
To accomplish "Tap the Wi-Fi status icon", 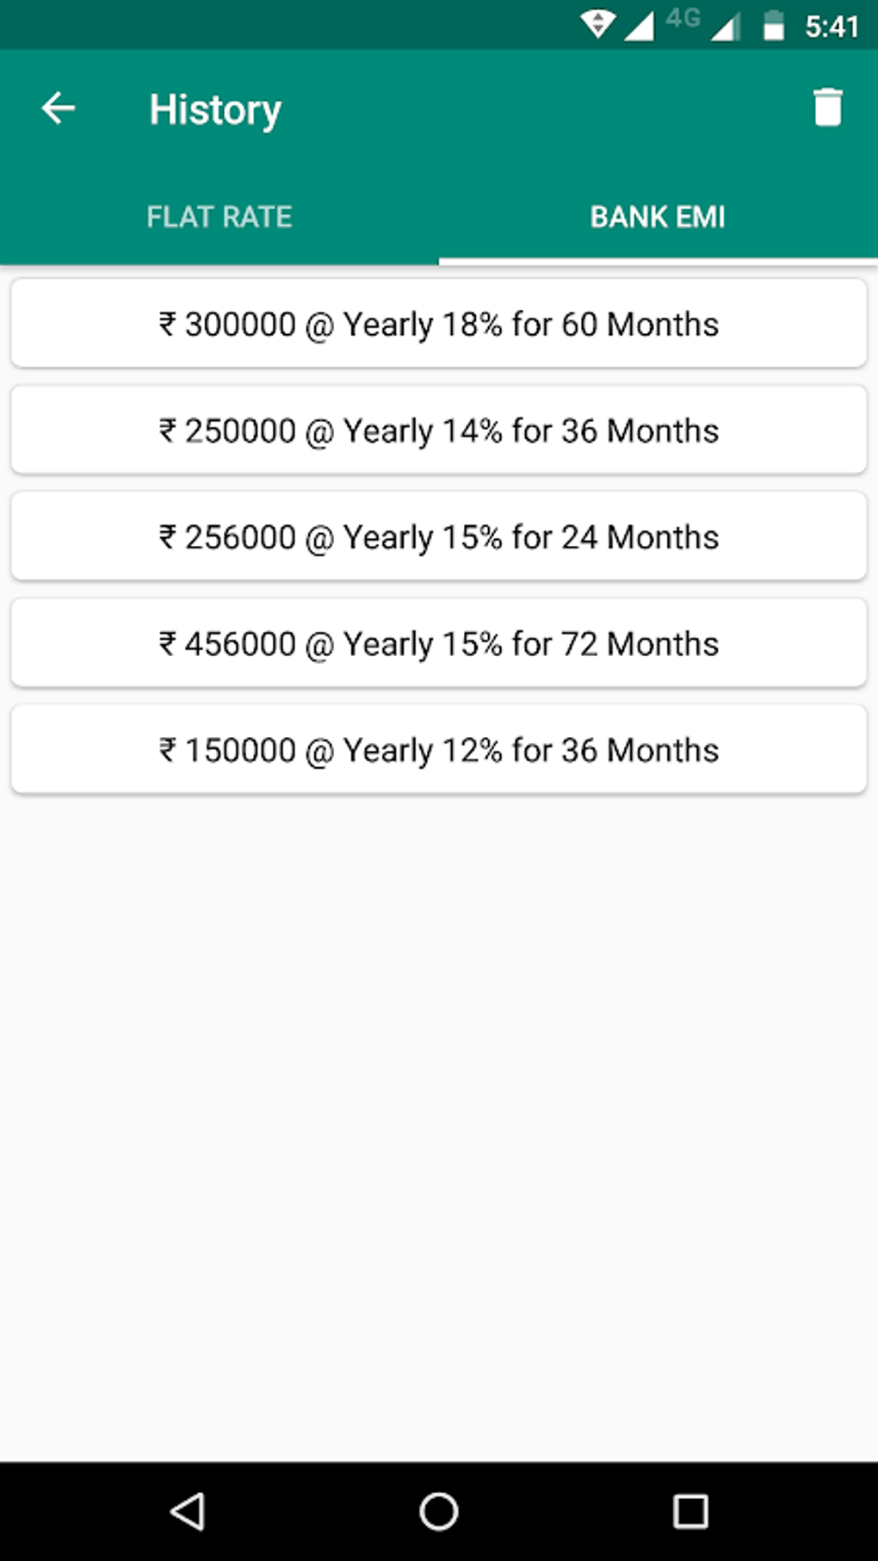I will tap(597, 25).
